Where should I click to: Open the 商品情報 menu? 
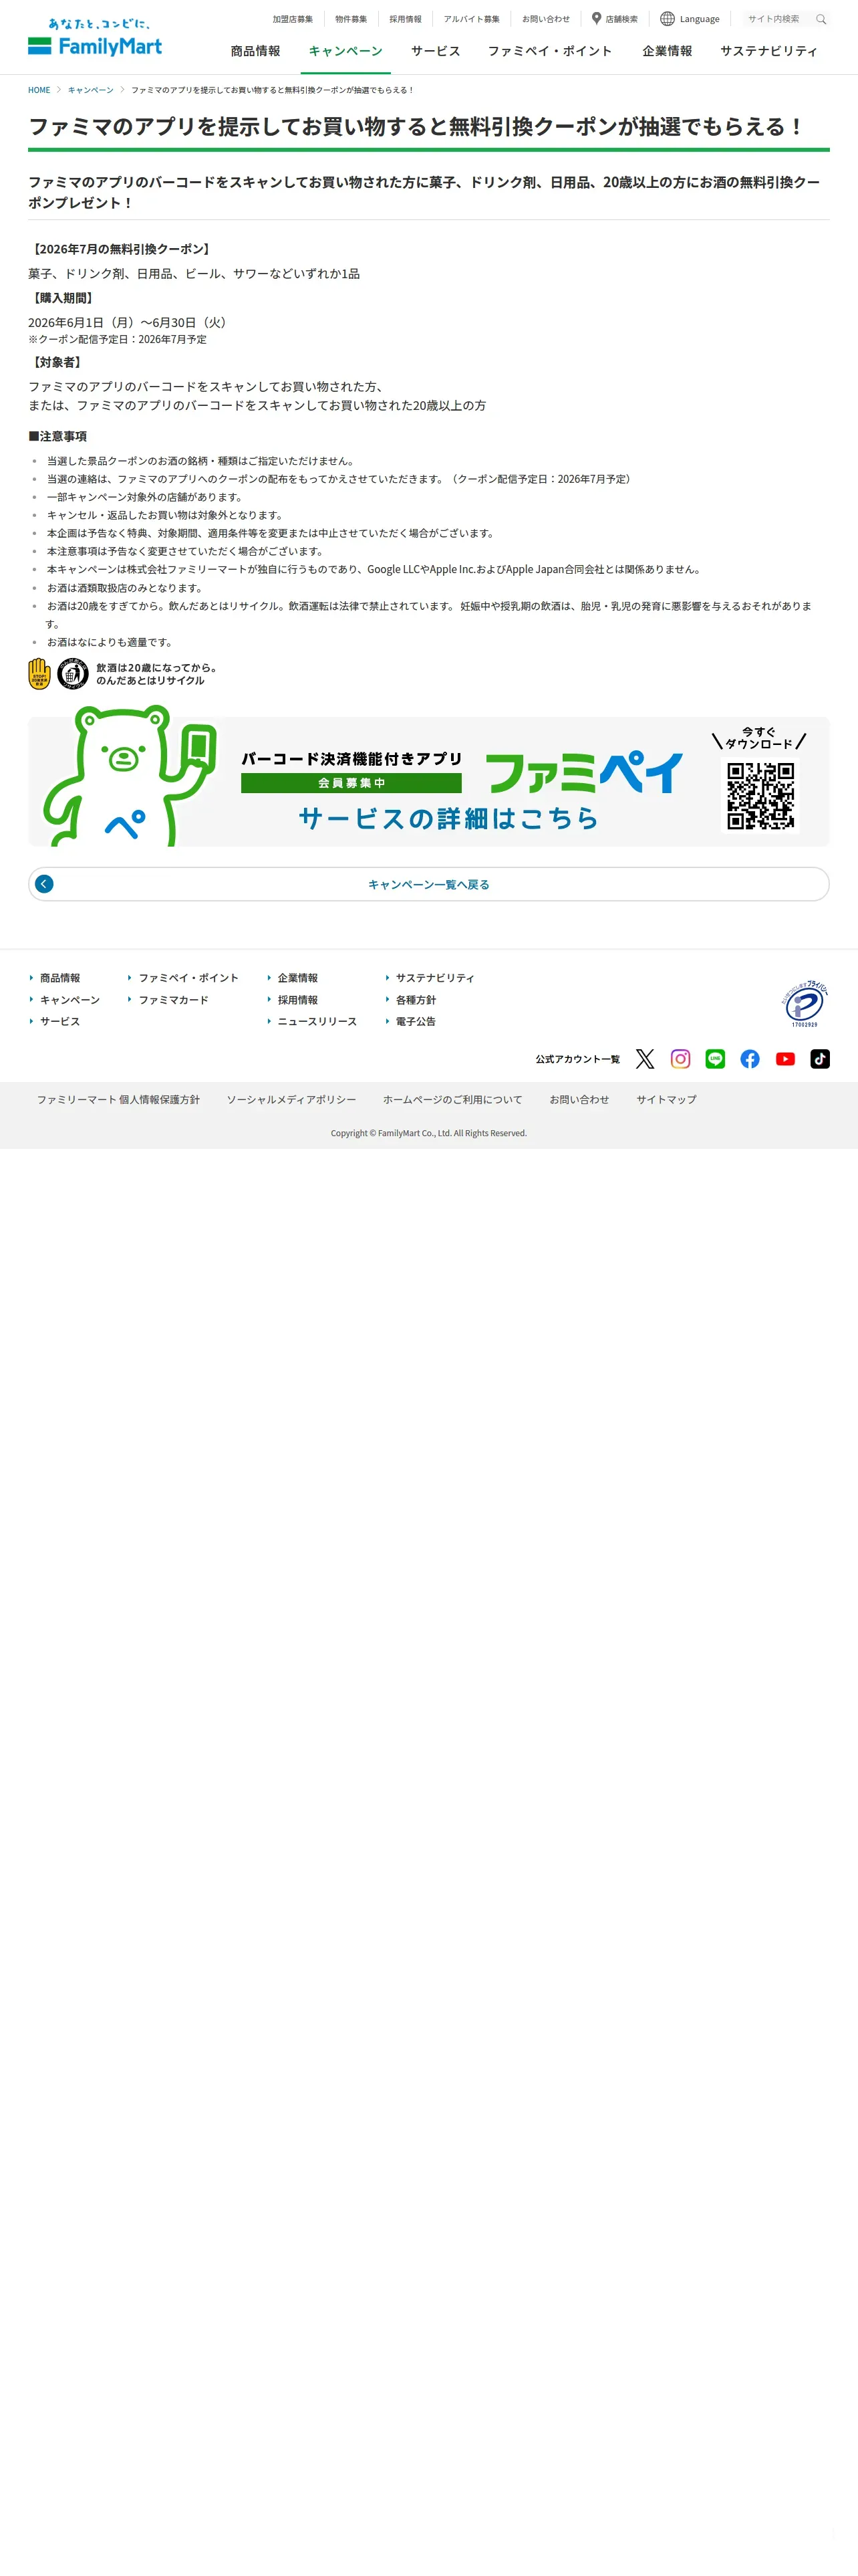pyautogui.click(x=256, y=51)
